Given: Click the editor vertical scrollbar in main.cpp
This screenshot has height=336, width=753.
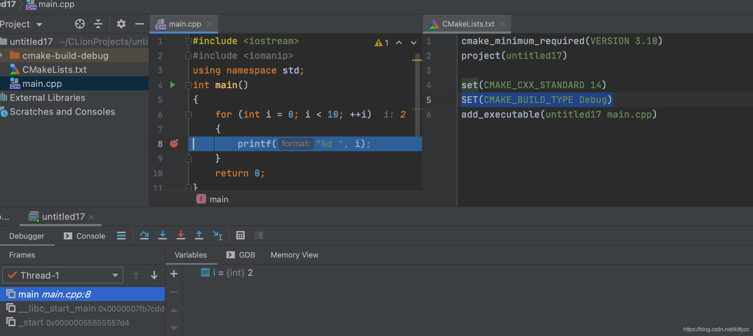Looking at the screenshot, I should click(417, 94).
